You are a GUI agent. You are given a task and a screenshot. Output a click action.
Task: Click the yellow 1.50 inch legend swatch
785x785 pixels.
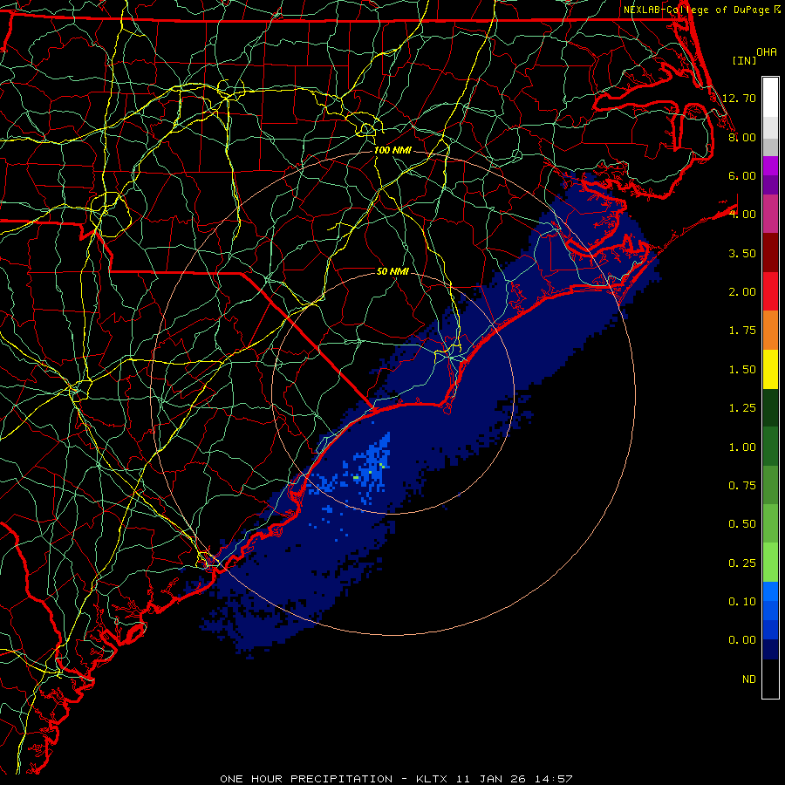[770, 369]
